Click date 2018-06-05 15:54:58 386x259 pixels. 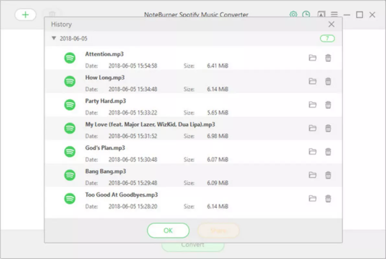[x=133, y=66]
